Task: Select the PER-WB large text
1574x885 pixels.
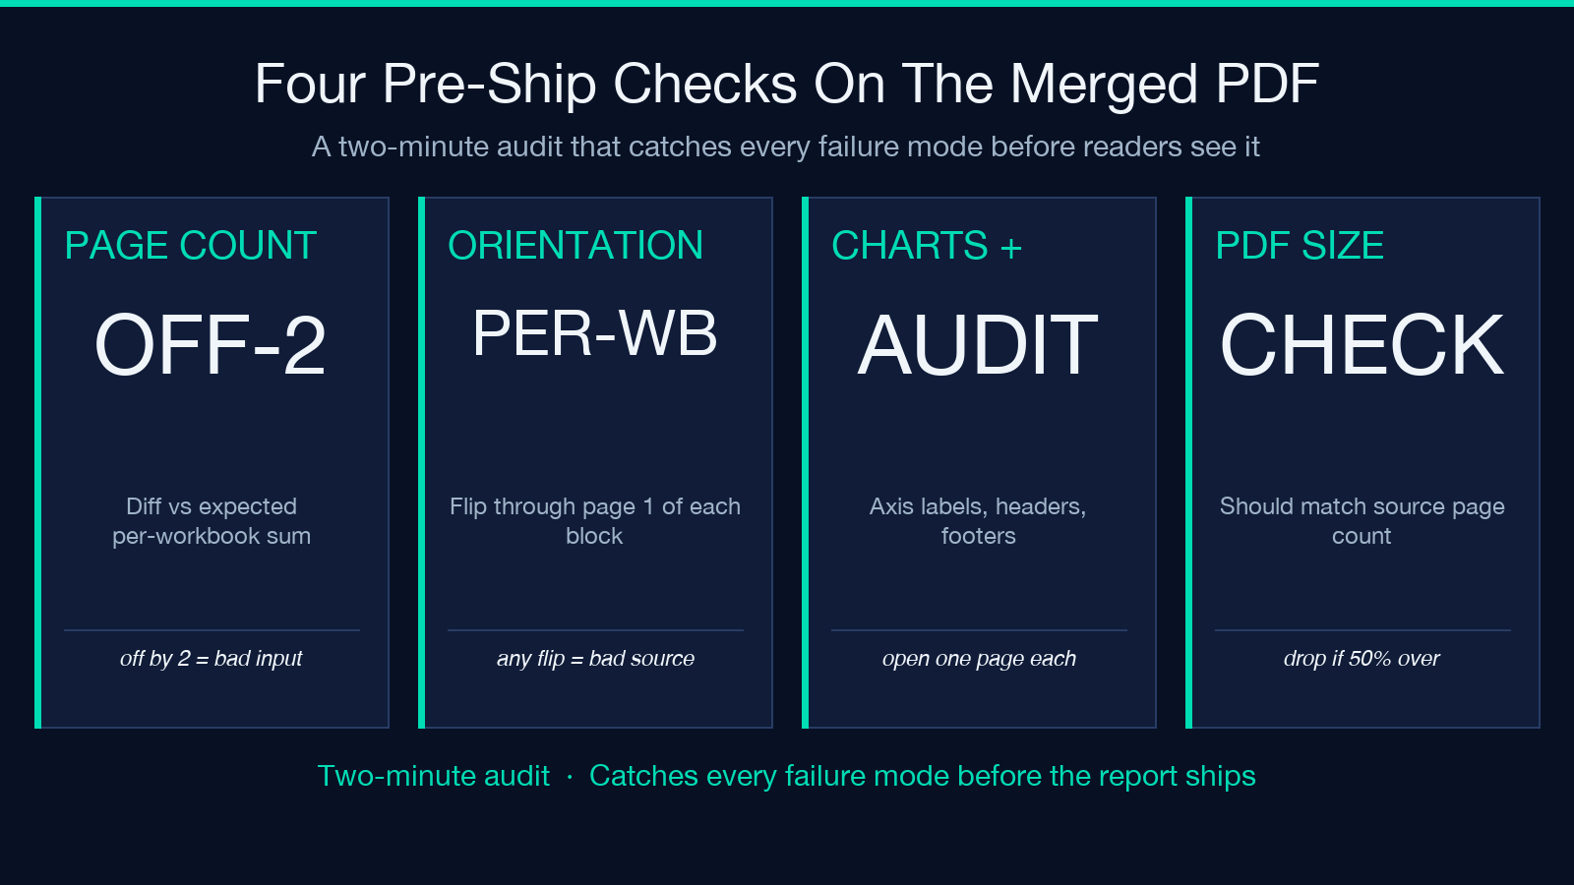Action: (x=595, y=333)
